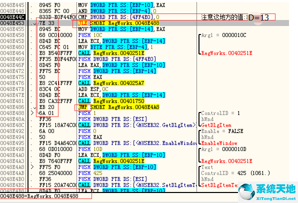The height and width of the screenshot is (203, 298).
Task: Select CALL USER32.GetDlgItem instruction
Action: (137, 125)
